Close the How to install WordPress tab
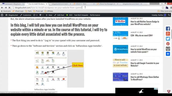 [46, 4]
